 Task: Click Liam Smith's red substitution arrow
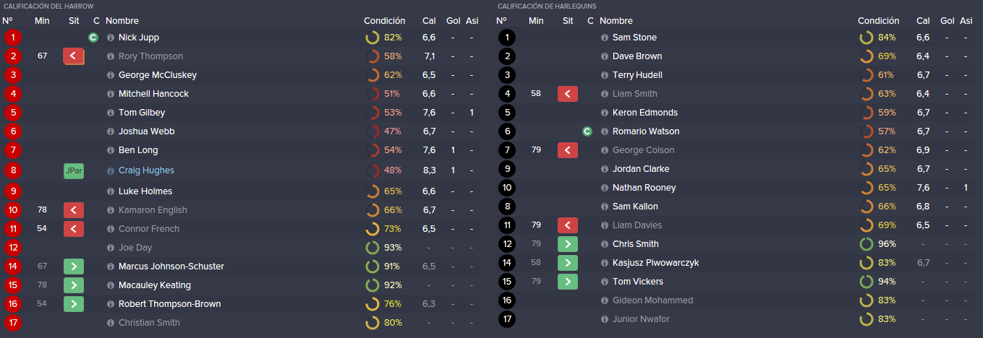tap(568, 94)
